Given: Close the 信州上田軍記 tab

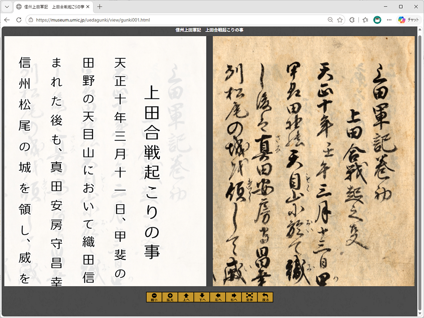Looking at the screenshot, I should point(87,7).
